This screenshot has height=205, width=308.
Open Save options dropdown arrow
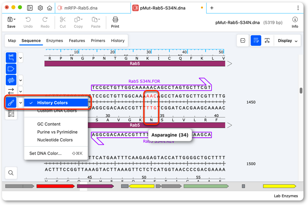tap(15, 19)
